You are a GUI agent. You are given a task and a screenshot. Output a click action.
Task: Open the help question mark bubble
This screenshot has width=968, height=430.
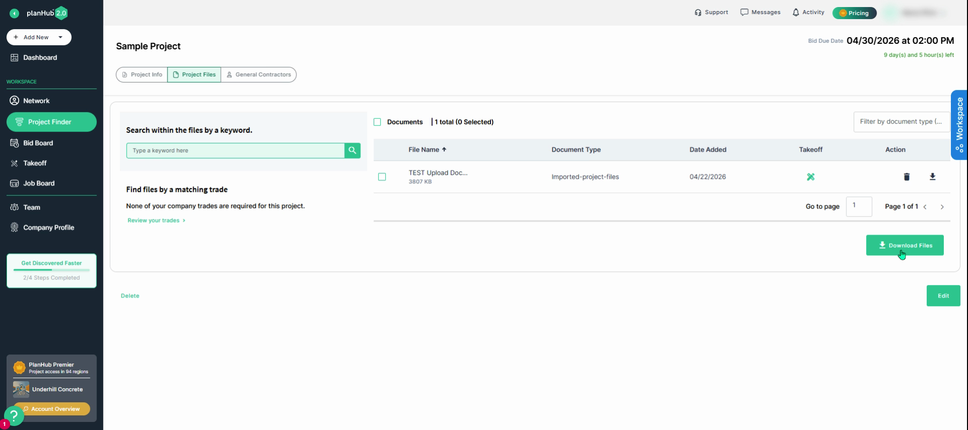pyautogui.click(x=14, y=416)
